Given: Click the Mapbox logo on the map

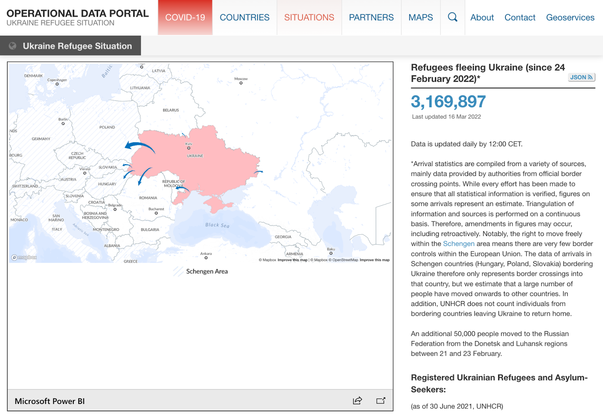Looking at the screenshot, I should (24, 257).
